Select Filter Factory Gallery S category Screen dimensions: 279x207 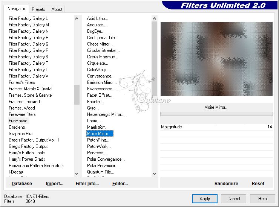[28, 57]
